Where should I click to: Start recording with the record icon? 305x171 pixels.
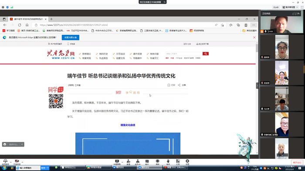[x=158, y=161]
